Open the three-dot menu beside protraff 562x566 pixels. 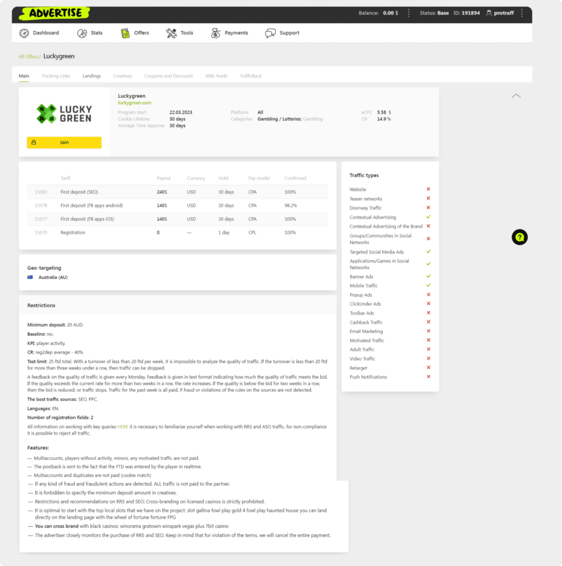point(522,13)
